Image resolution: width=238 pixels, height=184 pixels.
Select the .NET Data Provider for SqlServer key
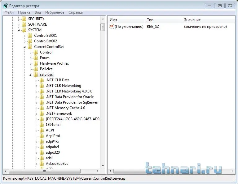click(72, 102)
